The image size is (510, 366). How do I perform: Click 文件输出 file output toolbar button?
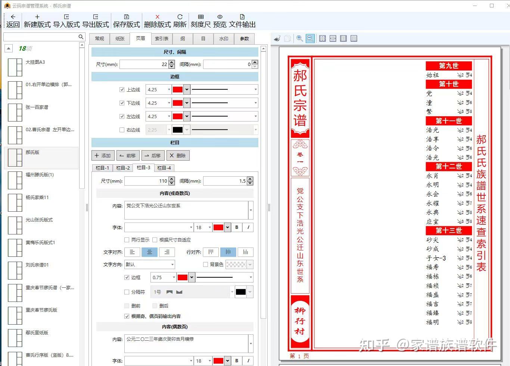(242, 21)
